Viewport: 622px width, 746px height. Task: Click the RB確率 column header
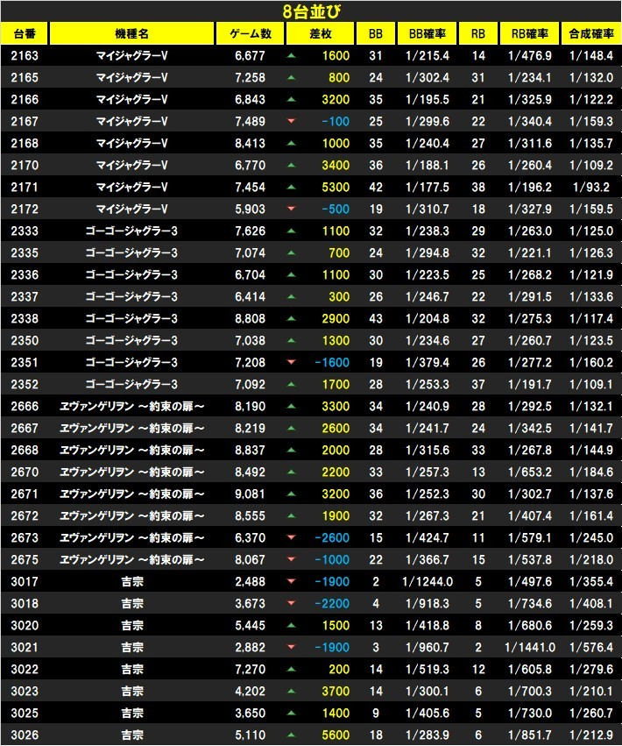[x=530, y=34]
